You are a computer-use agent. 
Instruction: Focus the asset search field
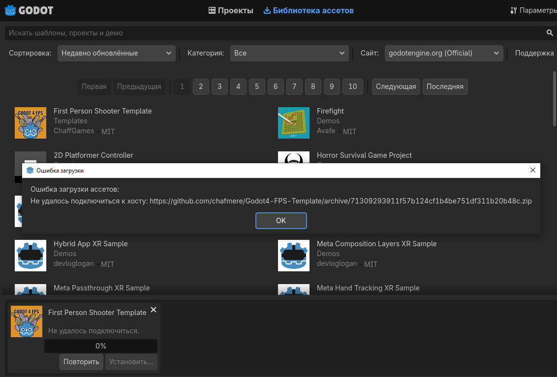click(276, 32)
